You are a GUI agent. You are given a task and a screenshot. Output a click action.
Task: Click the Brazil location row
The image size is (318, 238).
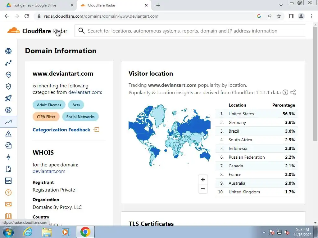pyautogui.click(x=257, y=131)
